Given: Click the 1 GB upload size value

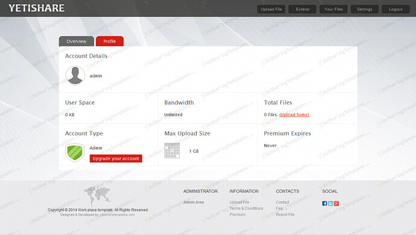Looking at the screenshot, I should click(194, 151).
